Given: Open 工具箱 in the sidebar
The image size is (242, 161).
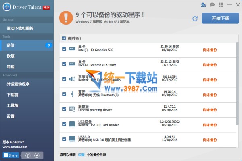Looking at the screenshot, I should (x=27, y=105).
